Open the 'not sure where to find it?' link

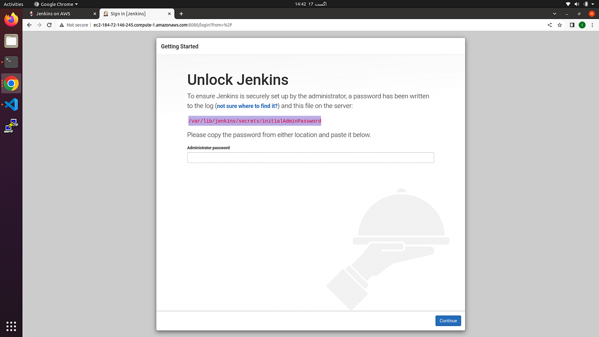click(247, 106)
